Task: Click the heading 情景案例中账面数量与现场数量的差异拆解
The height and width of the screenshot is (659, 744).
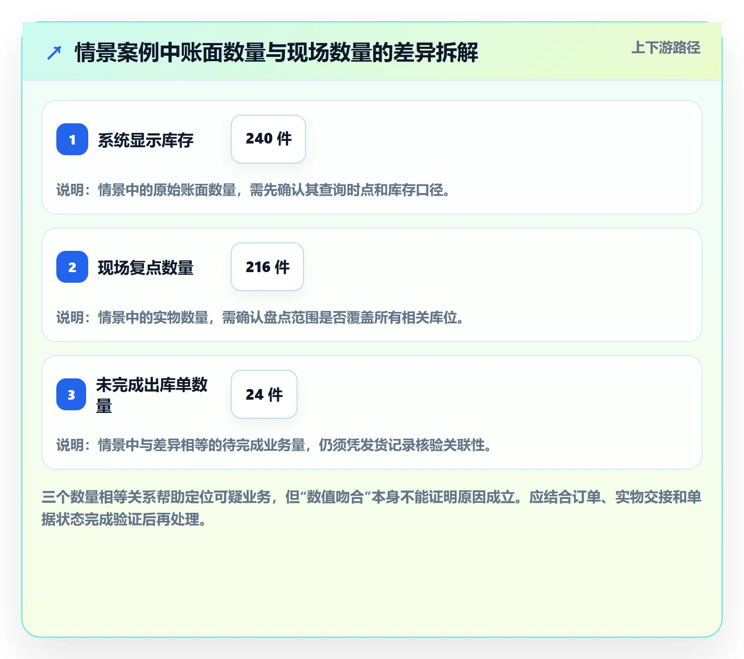Action: 276,53
